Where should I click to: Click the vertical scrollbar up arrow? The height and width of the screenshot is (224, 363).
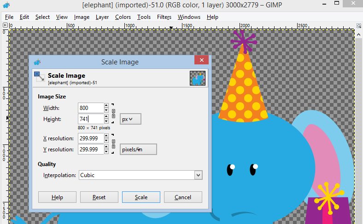pos(358,34)
